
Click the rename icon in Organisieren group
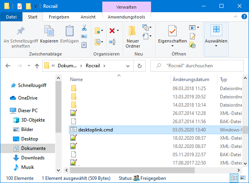click(x=112, y=42)
